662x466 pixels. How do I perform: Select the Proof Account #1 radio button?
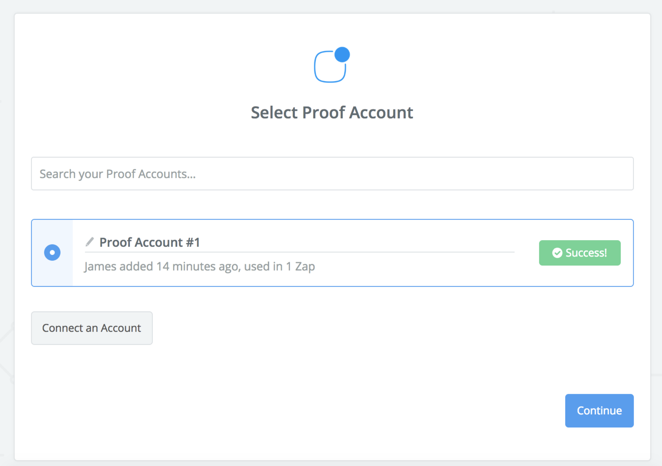click(52, 252)
